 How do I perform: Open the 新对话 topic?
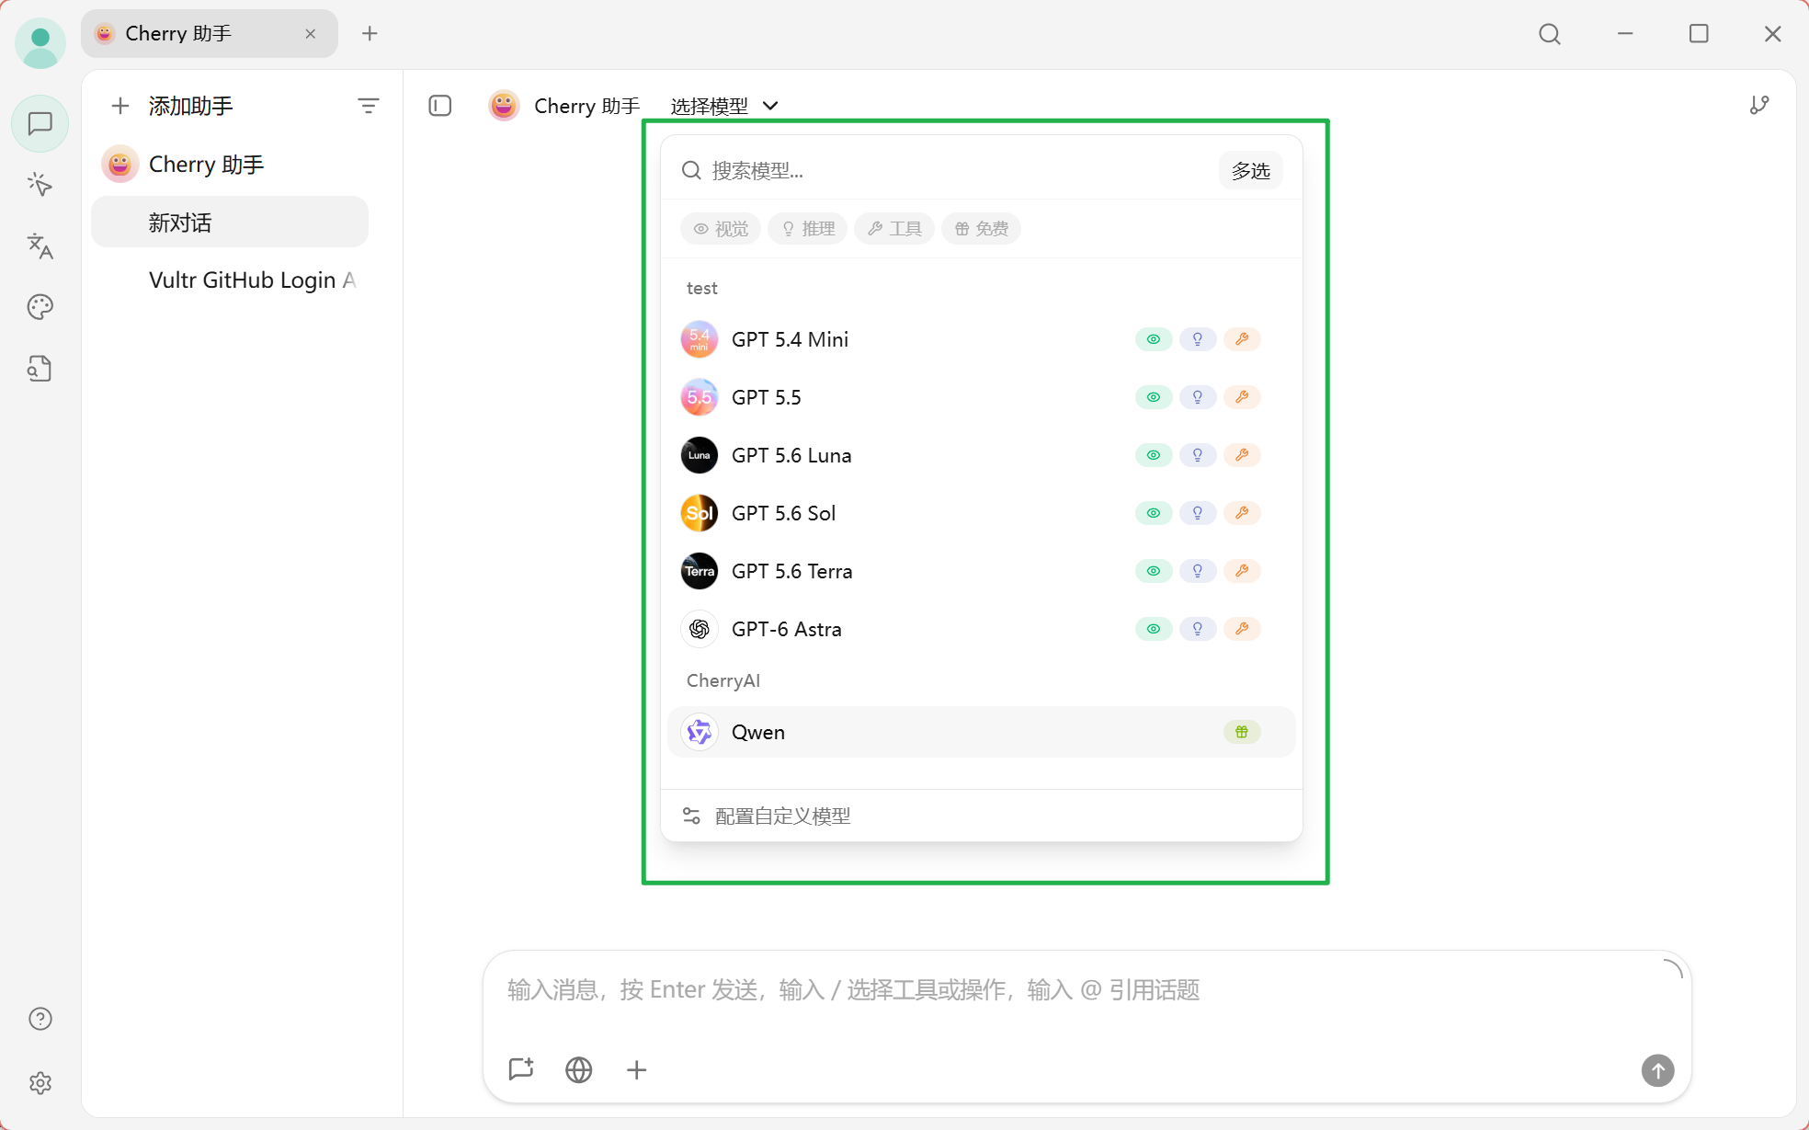point(230,223)
